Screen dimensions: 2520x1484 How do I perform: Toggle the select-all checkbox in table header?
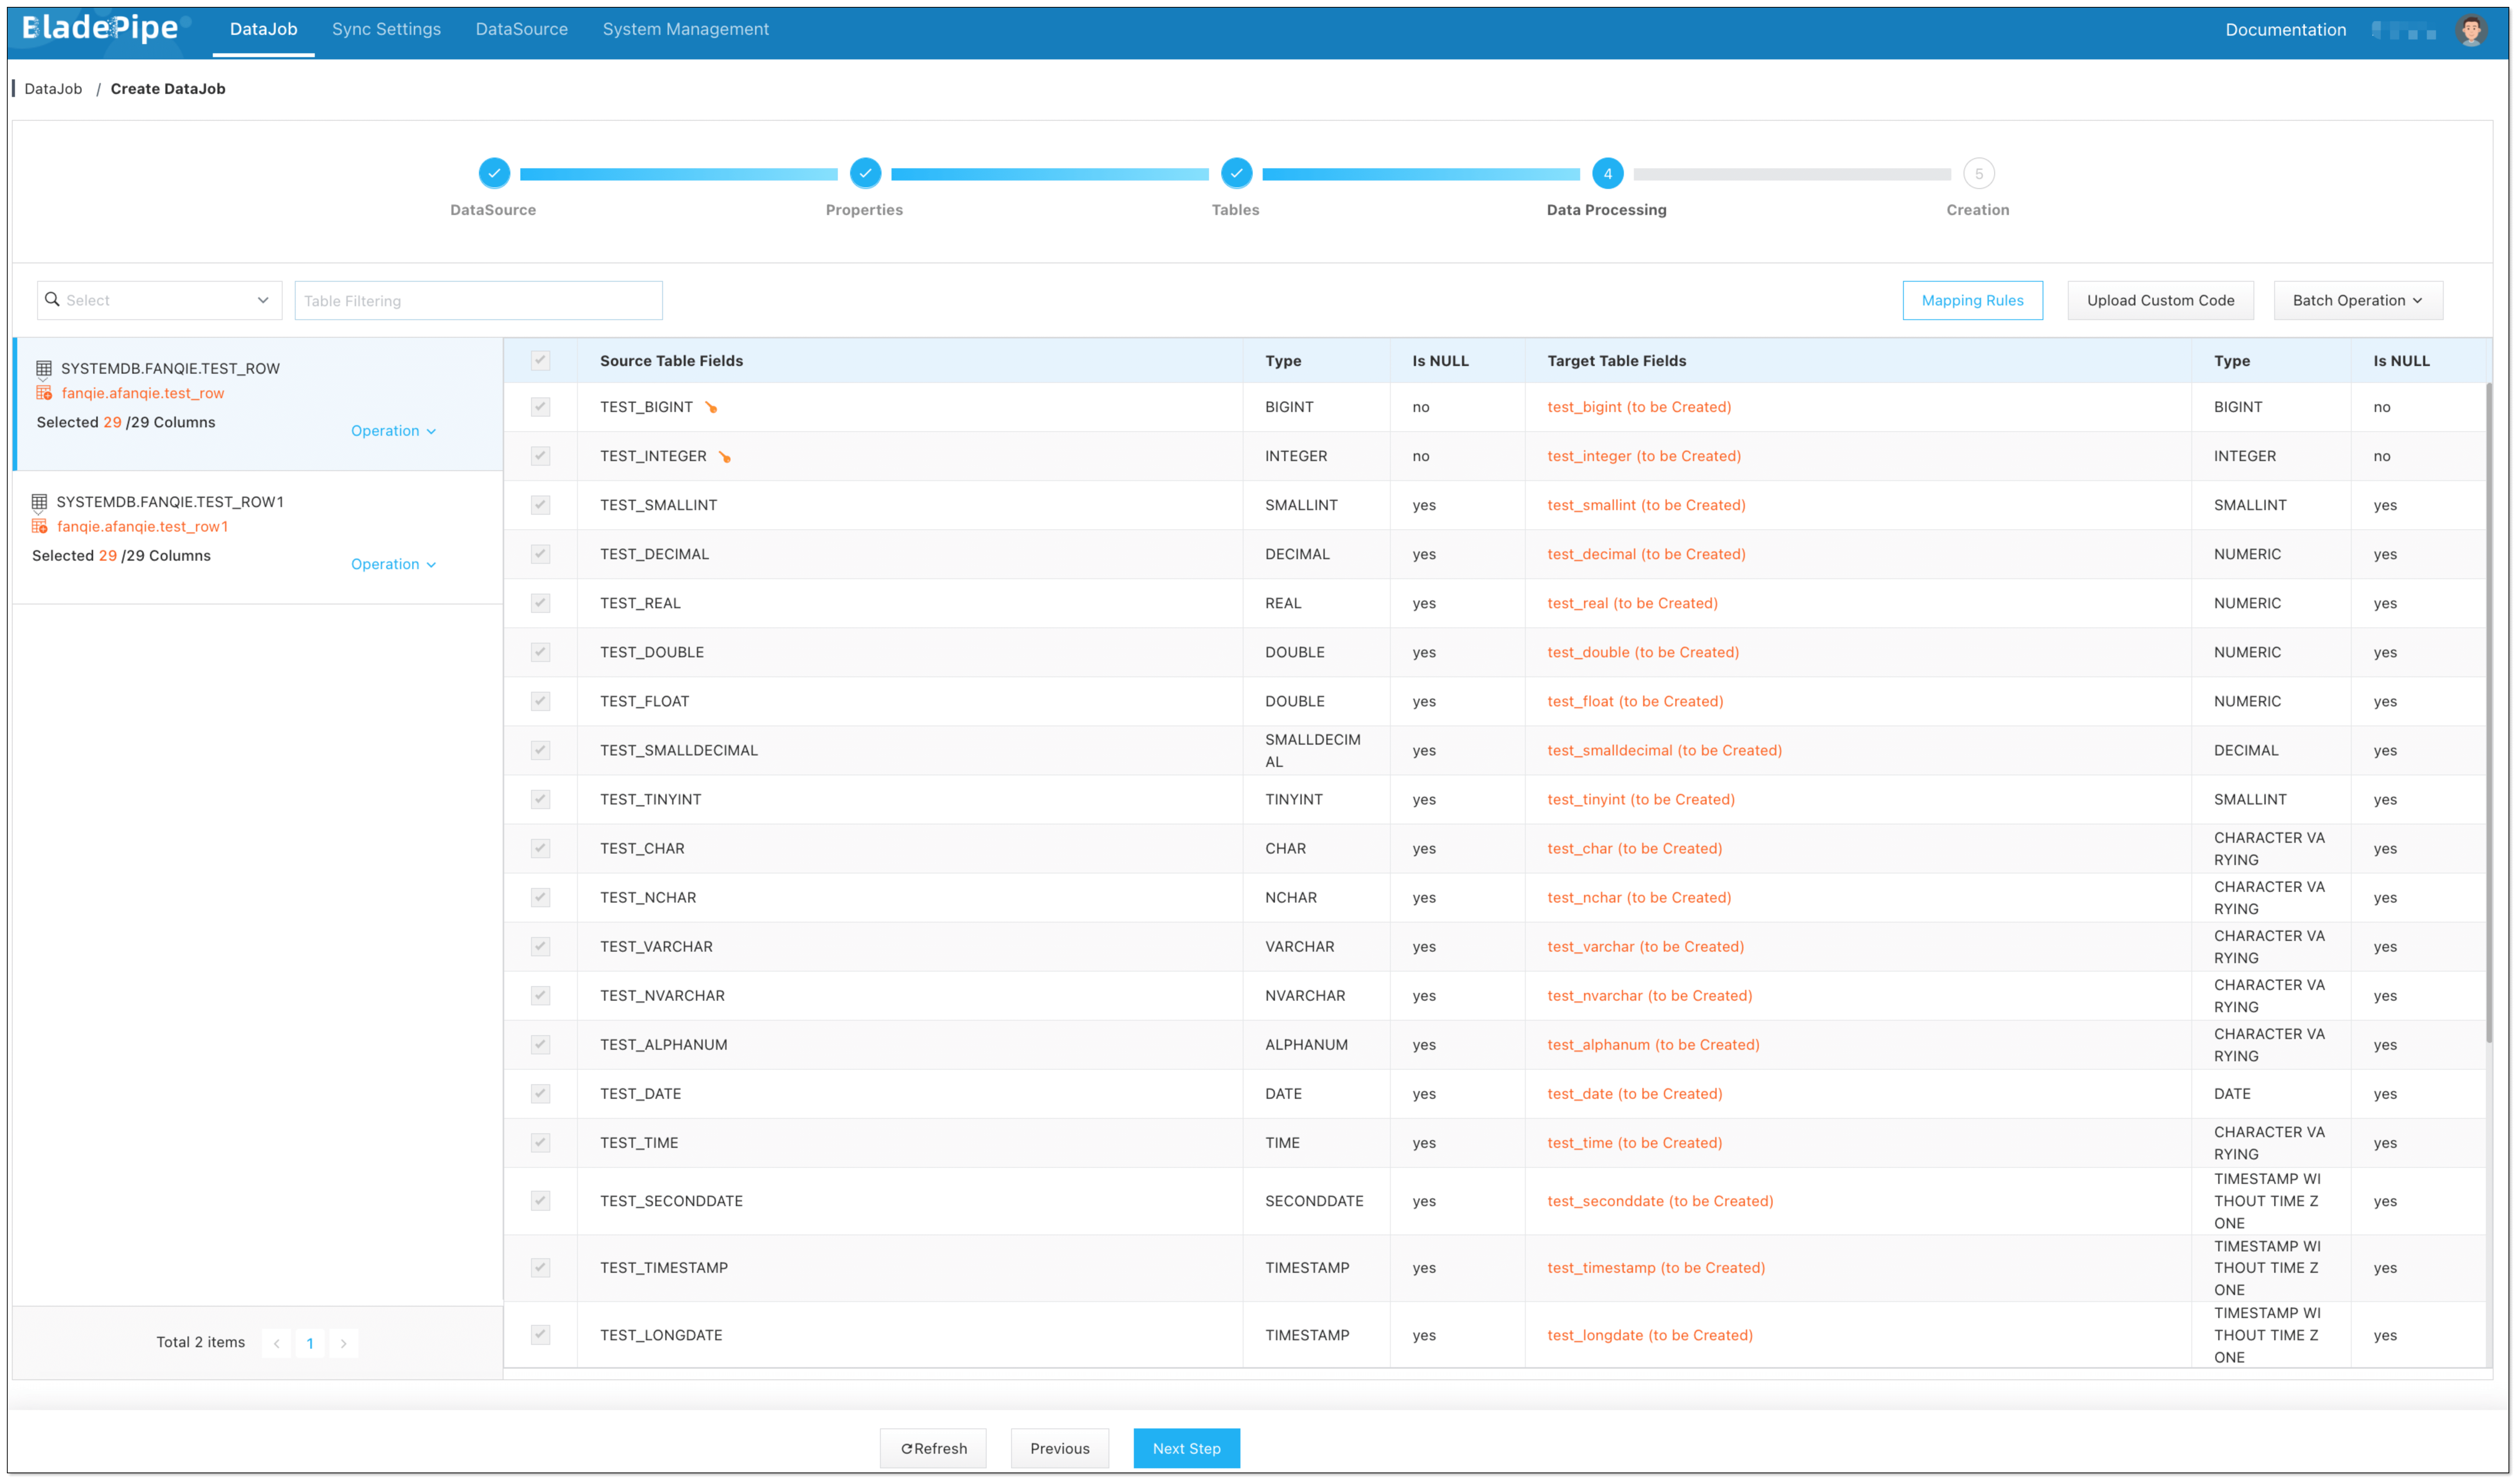point(540,360)
